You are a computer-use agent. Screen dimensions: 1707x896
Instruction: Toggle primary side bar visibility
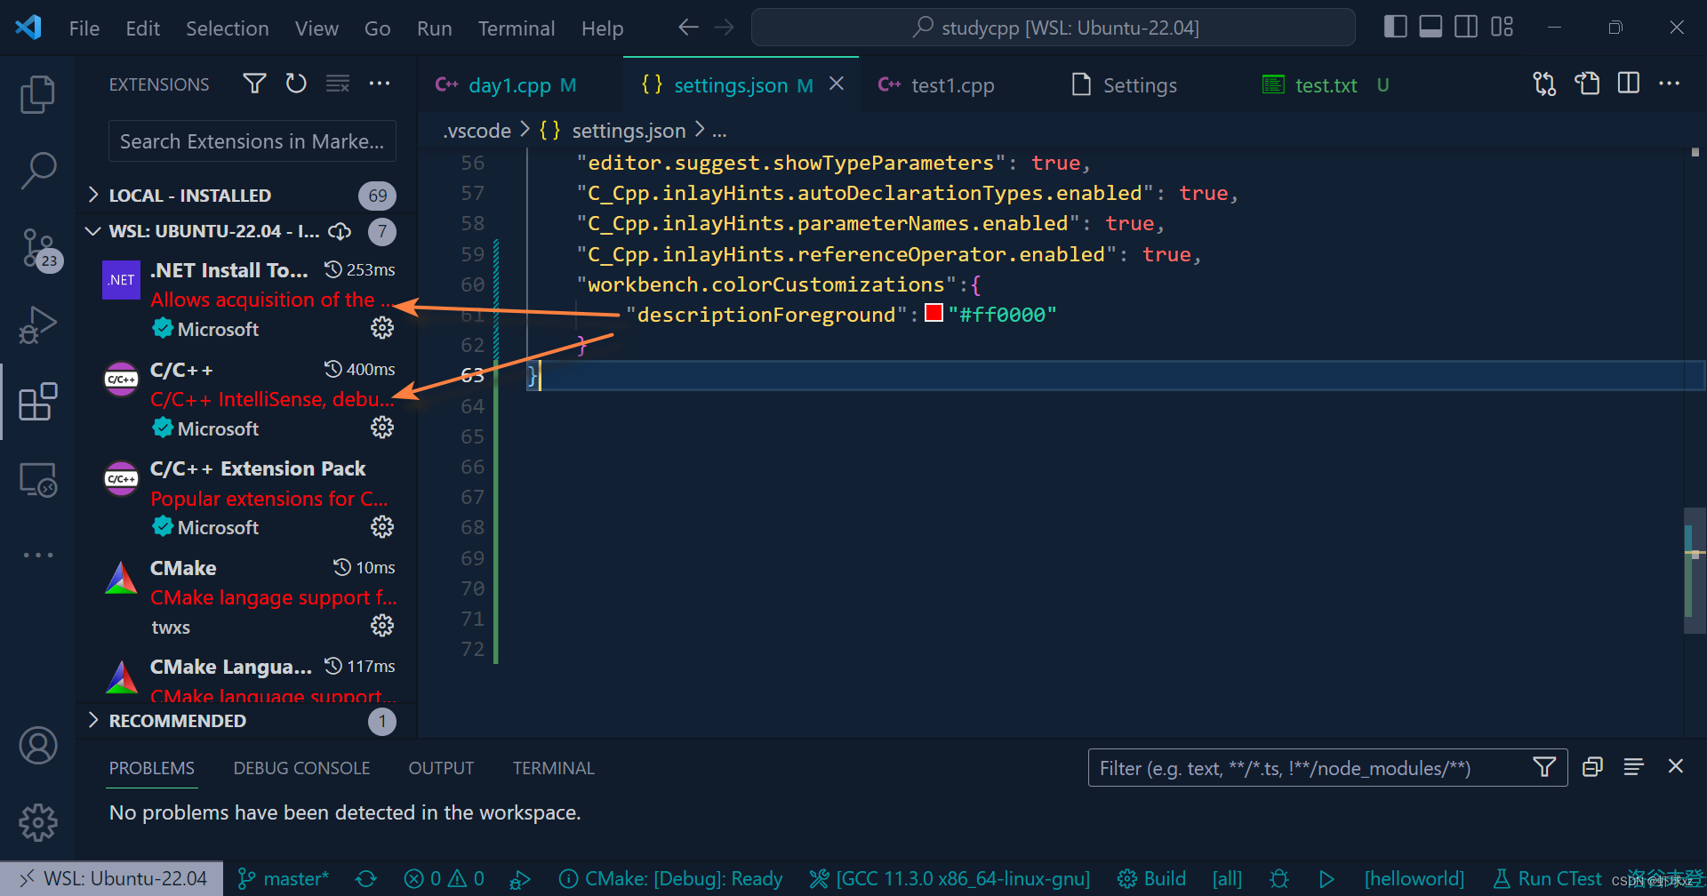pos(1396,28)
